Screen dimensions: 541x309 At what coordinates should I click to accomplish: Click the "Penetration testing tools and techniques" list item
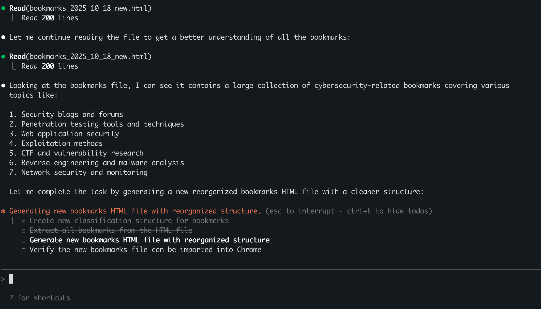point(102,124)
